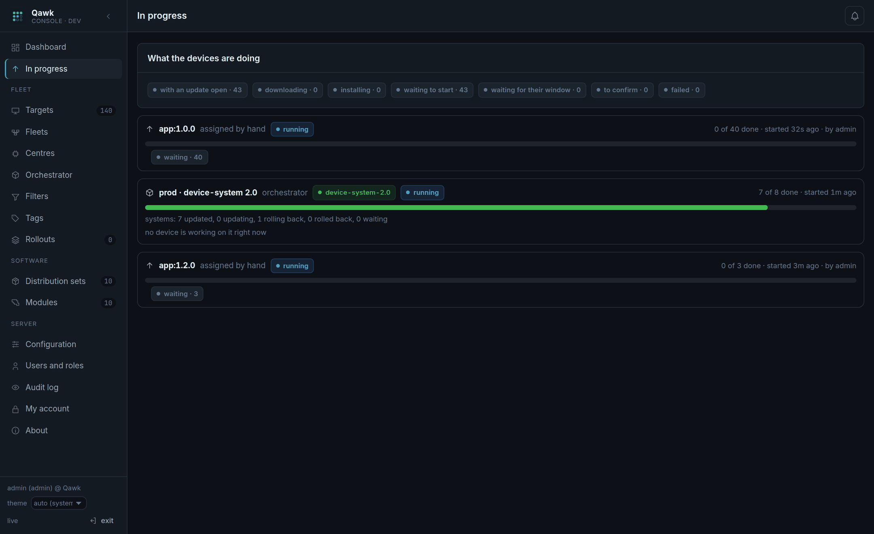Open the Dashboard page
Image resolution: width=874 pixels, height=534 pixels.
pos(64,47)
